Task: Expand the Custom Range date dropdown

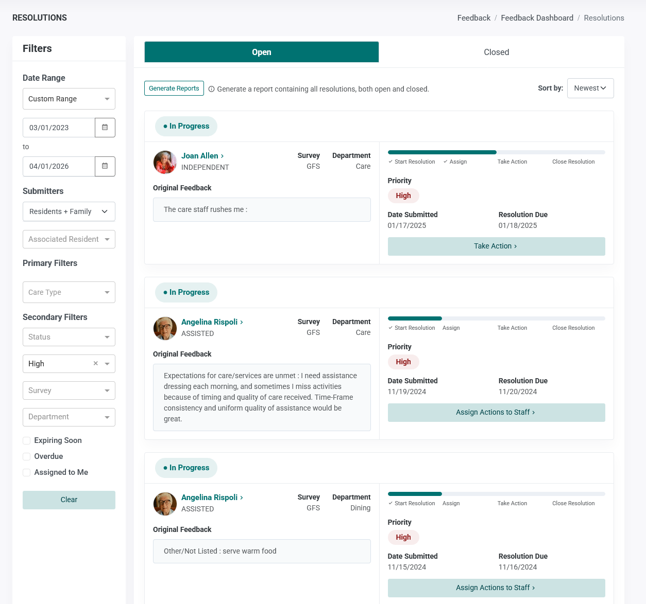Action: tap(69, 99)
